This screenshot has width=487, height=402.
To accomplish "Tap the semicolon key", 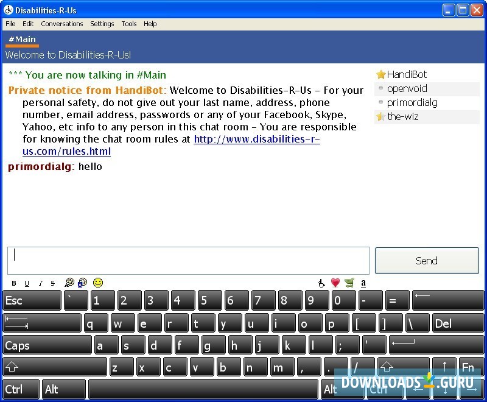I will 348,345.
